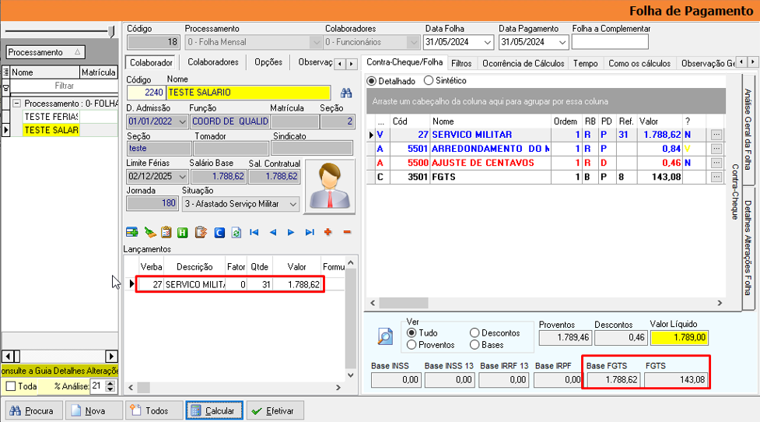This screenshot has width=760, height=422.
Task: Click the Folha a Complementar field
Action: tap(610, 42)
